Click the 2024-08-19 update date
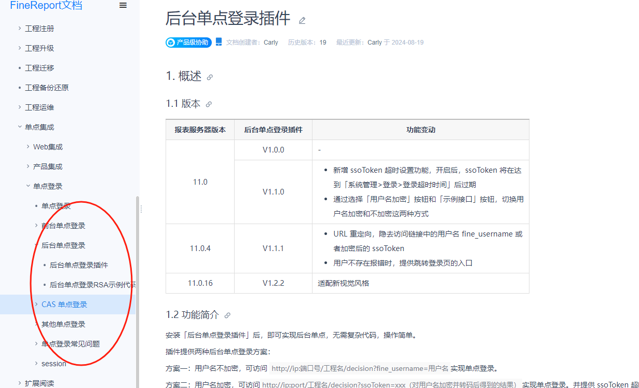 (407, 43)
